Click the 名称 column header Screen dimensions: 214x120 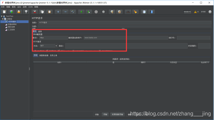click(x=60, y=62)
